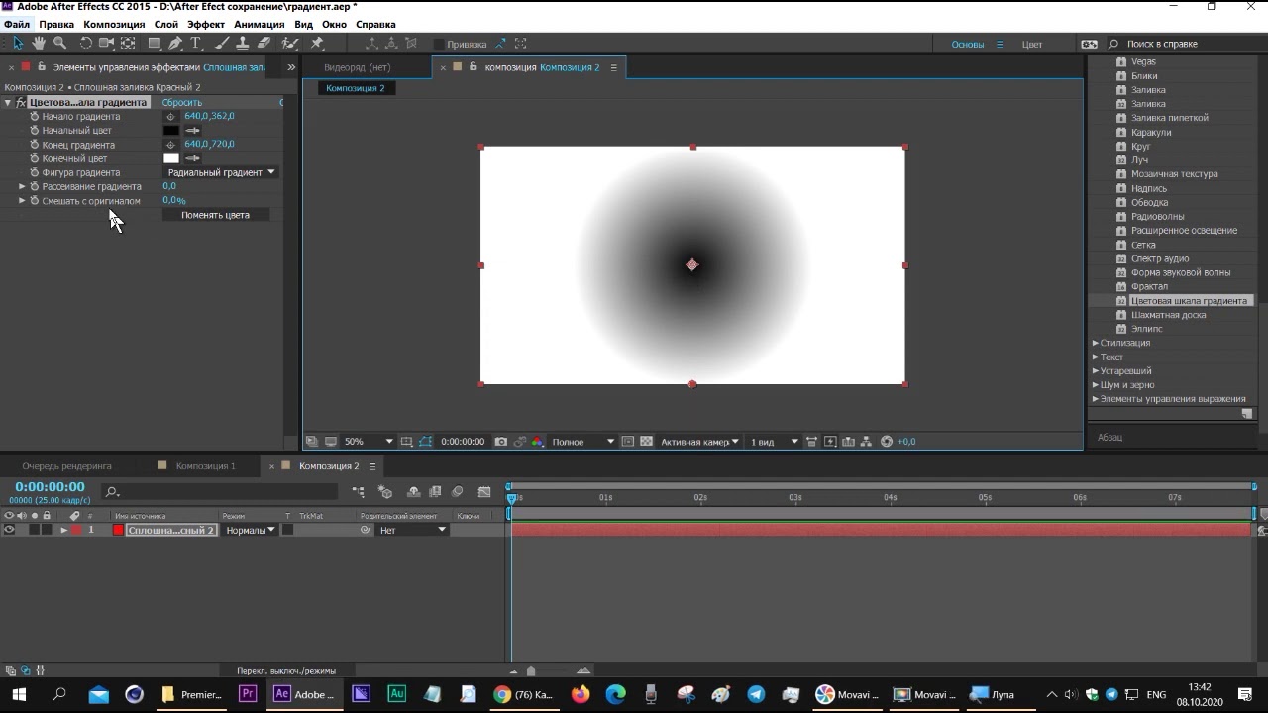Switch to Композиция 1 timeline tab
Image resolution: width=1268 pixels, height=713 pixels.
(205, 466)
